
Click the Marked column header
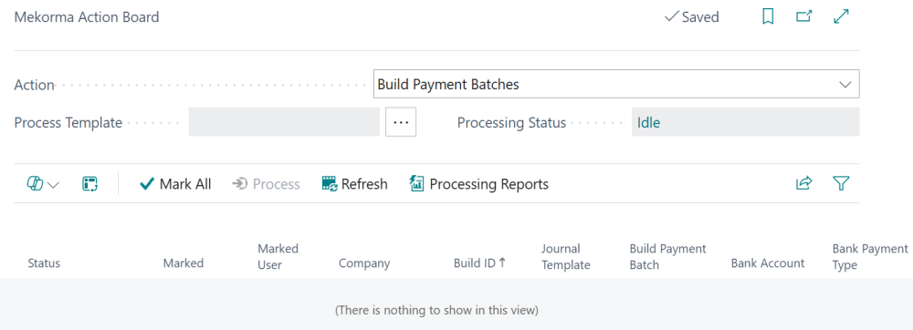coord(184,263)
